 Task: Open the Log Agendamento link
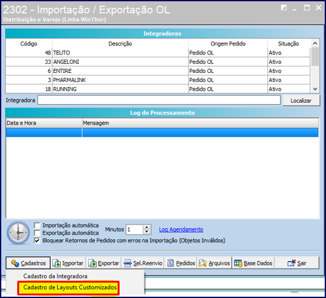[181, 230]
